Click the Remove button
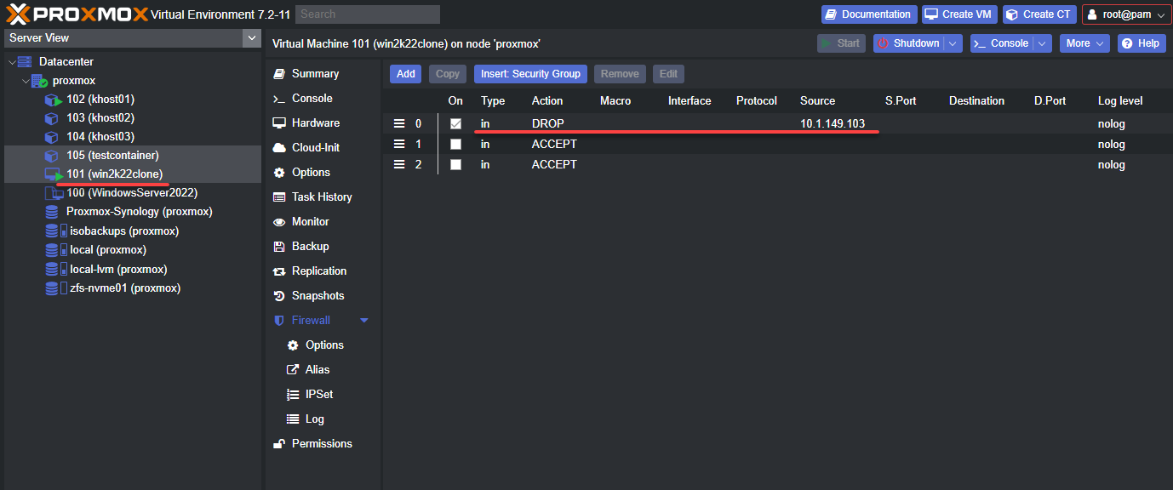The height and width of the screenshot is (490, 1173). tap(620, 74)
